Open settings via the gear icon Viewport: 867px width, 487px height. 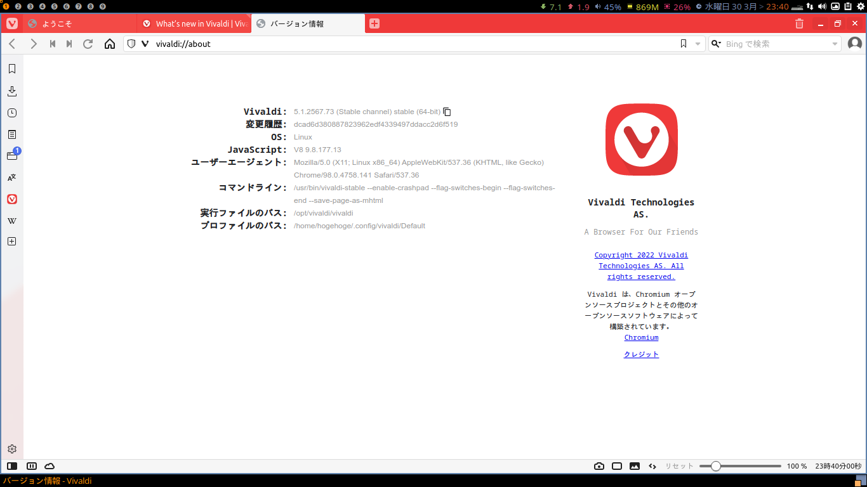click(x=12, y=449)
